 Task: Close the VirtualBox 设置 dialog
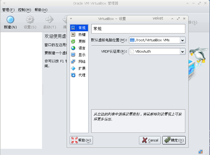[184, 19]
